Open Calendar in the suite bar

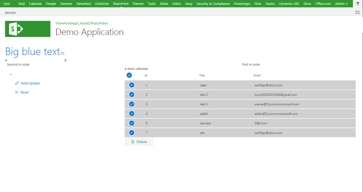click(x=35, y=4)
